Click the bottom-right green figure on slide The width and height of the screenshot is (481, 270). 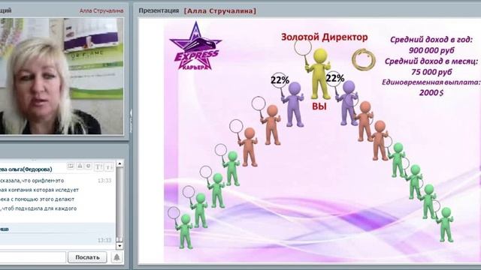click(446, 224)
